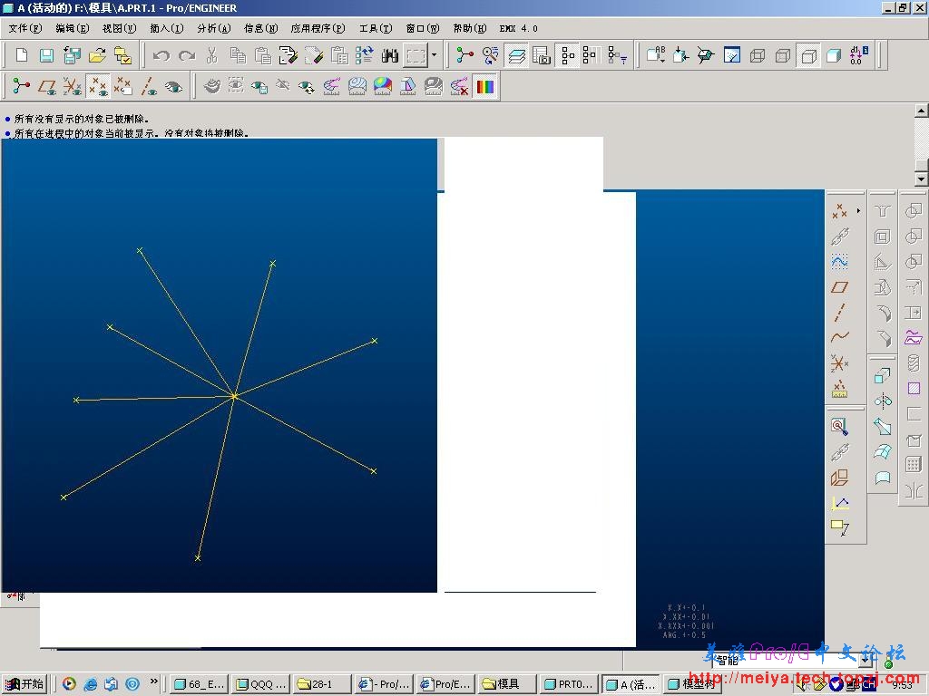Image resolution: width=929 pixels, height=696 pixels.
Task: Switch display to wireframe style
Action: 758,55
